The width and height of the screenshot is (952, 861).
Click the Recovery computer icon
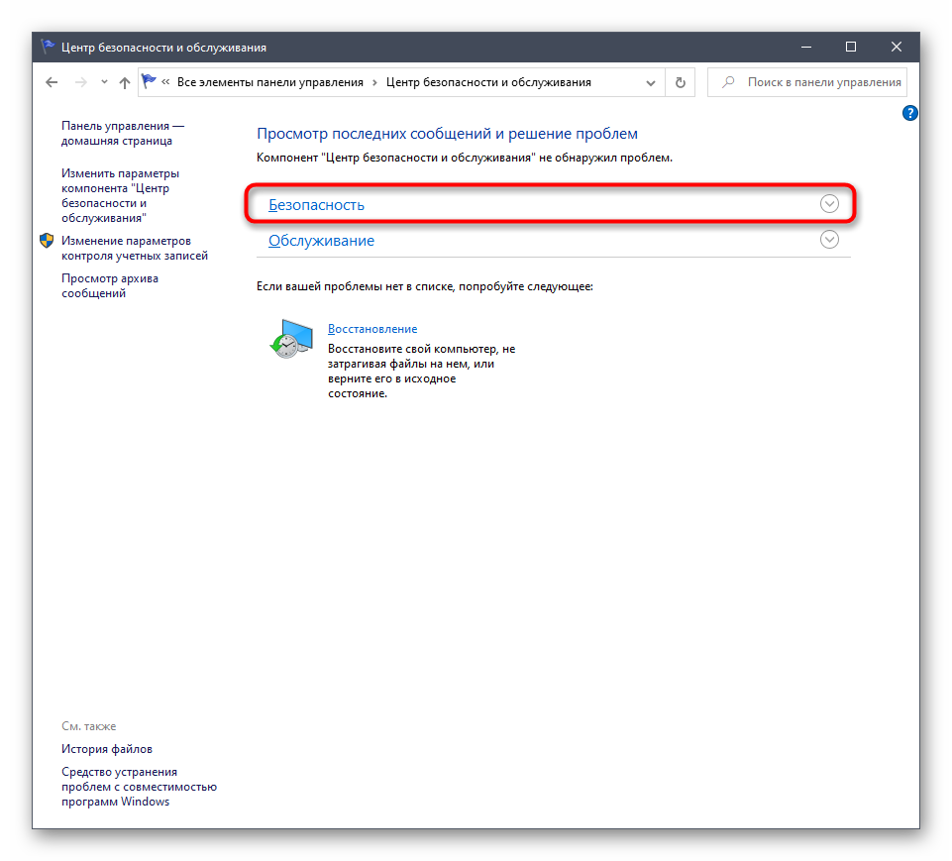coord(290,339)
